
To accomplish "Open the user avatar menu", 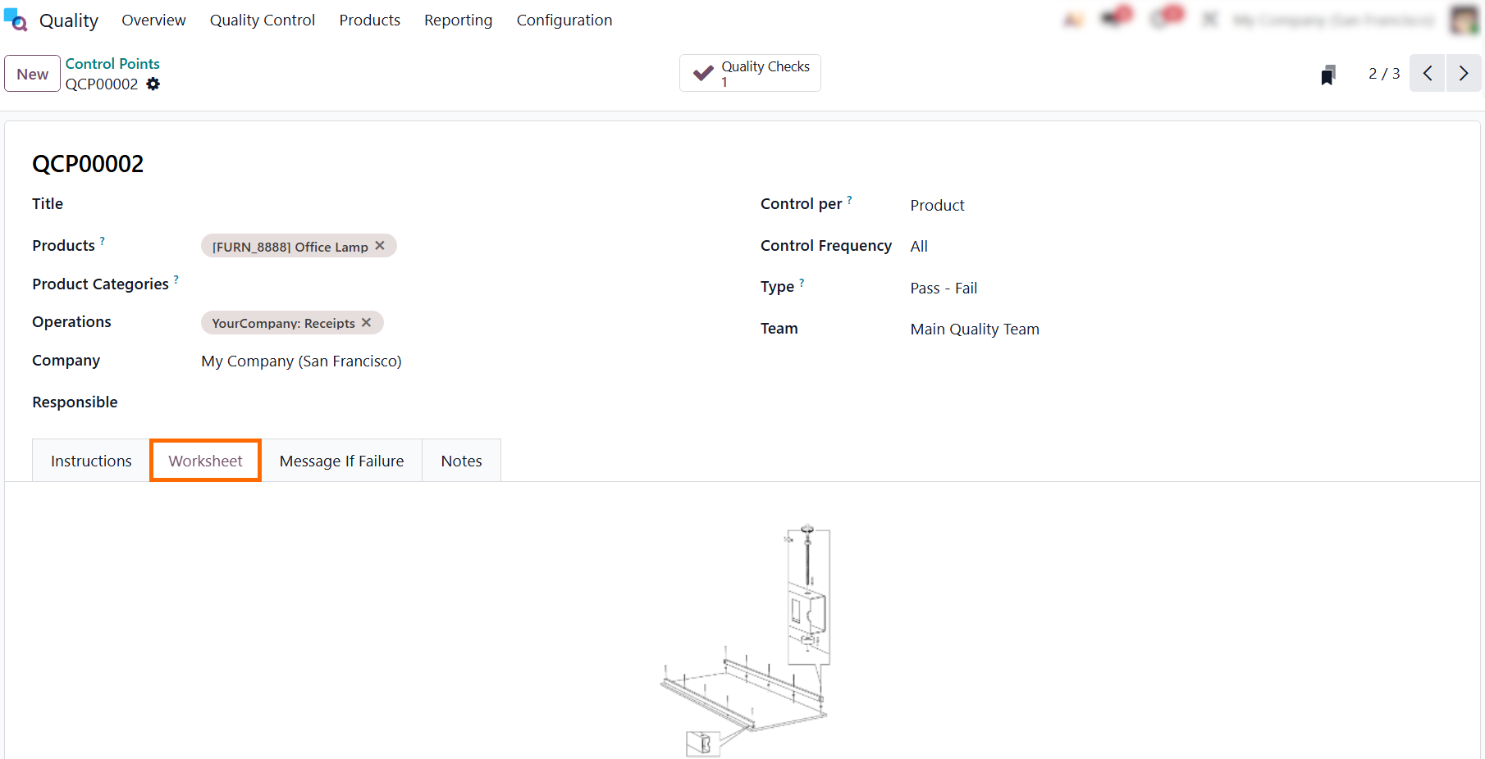I will tap(1464, 20).
